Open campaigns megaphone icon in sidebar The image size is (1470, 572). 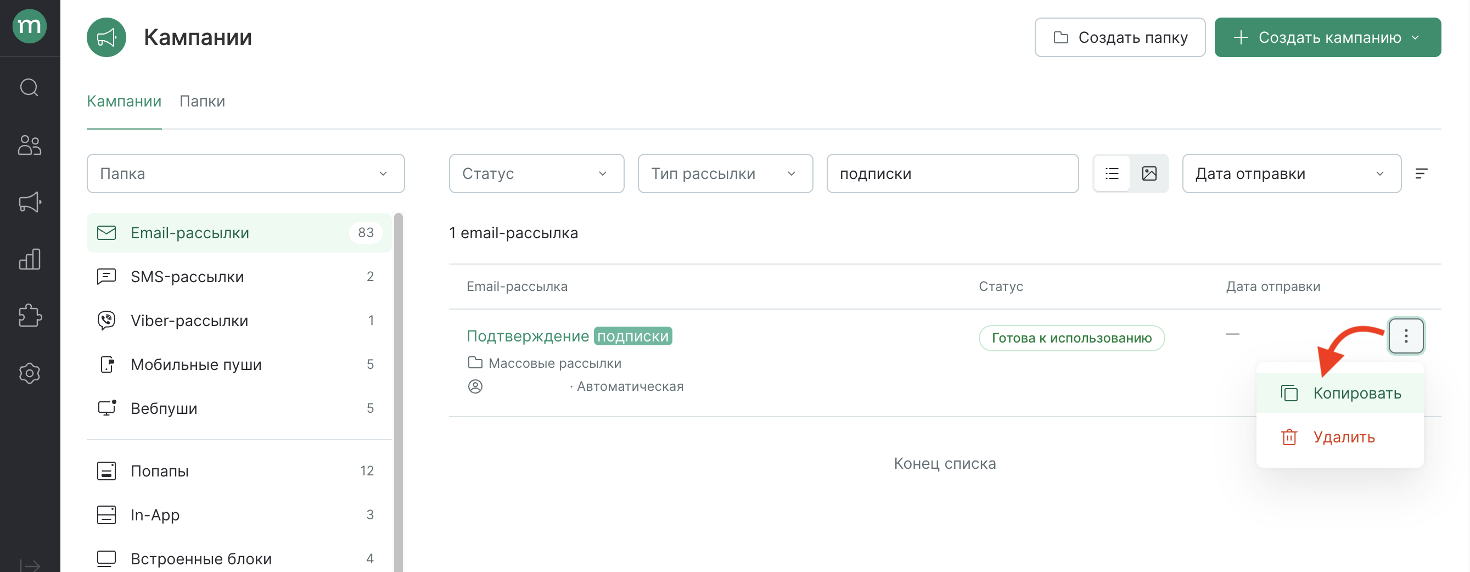coord(30,202)
